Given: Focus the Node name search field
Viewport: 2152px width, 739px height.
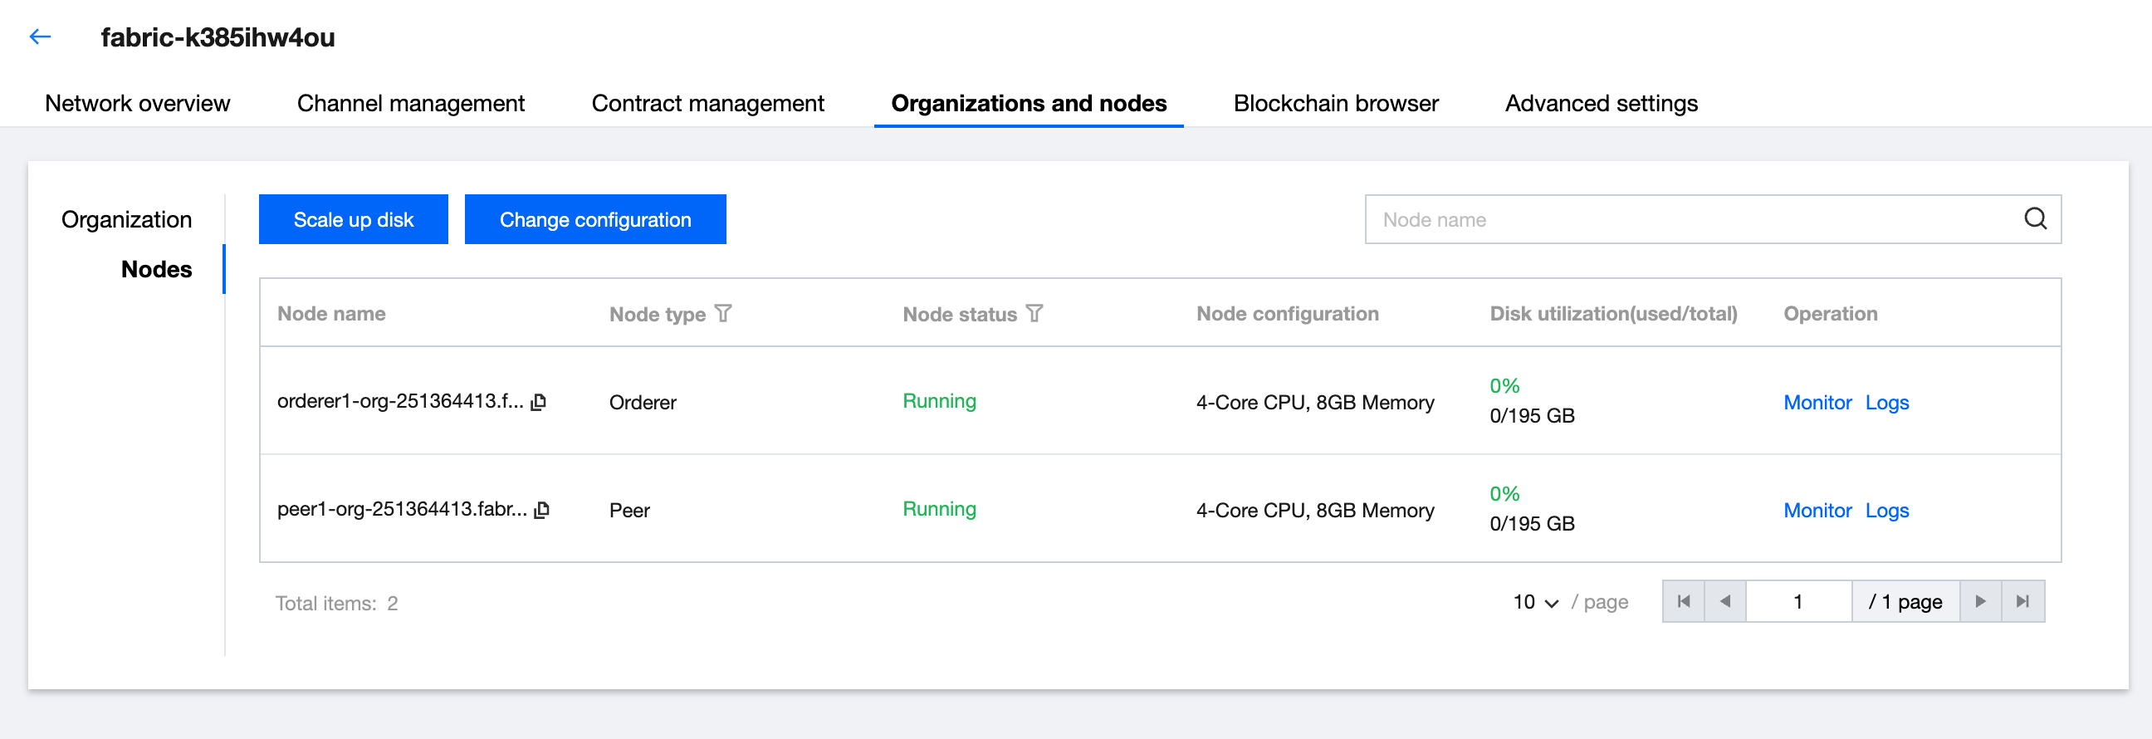Looking at the screenshot, I should [x=1688, y=219].
